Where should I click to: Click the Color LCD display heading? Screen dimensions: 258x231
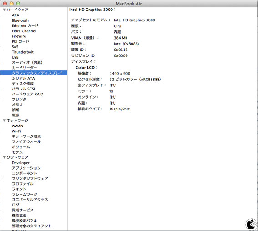[x=86, y=68]
